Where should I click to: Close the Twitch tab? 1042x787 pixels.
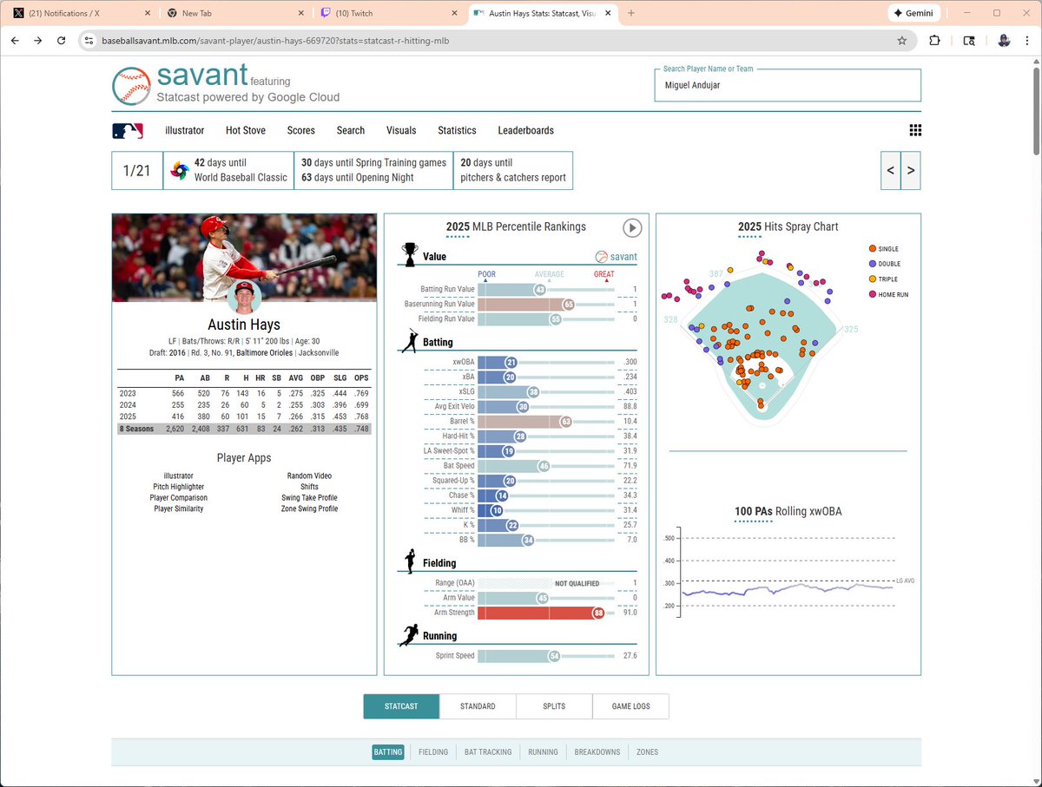[x=454, y=13]
